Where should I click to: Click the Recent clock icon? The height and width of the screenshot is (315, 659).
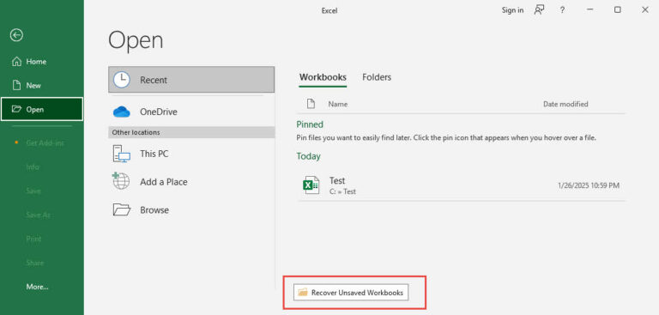pos(122,80)
